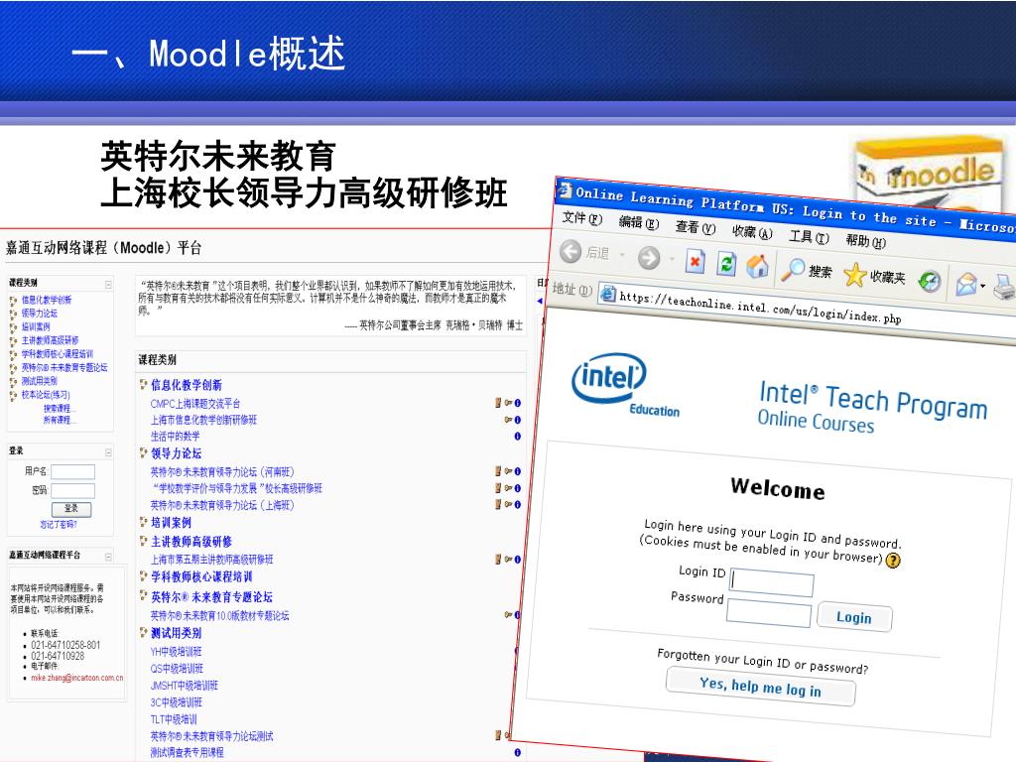Open the 编辑(E) menu
The image size is (1016, 762).
[x=638, y=222]
